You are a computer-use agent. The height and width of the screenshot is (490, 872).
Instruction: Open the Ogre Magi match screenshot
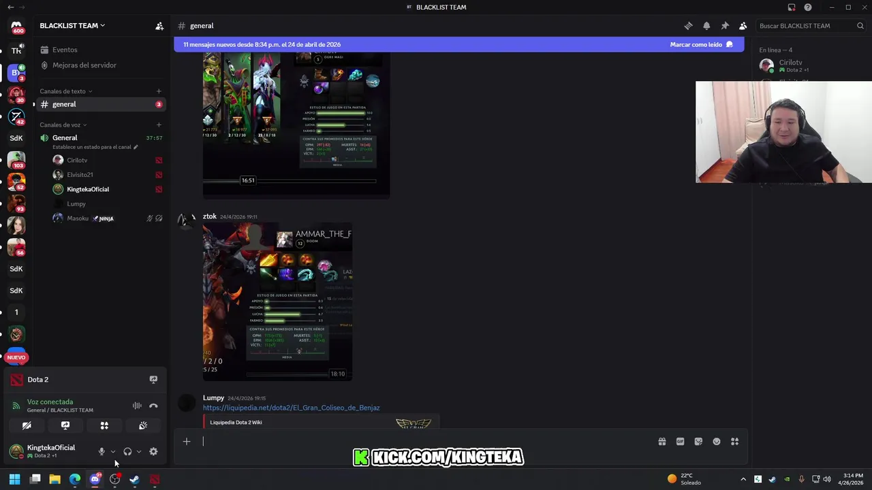click(x=296, y=125)
